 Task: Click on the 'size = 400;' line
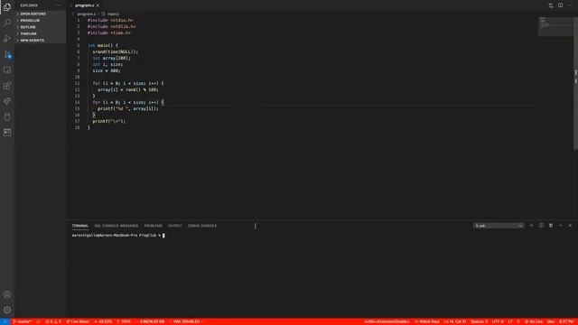coord(107,70)
